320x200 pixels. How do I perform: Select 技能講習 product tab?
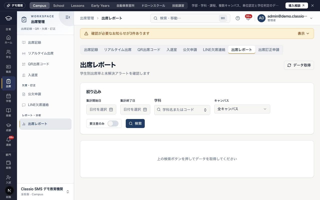pyautogui.click(x=178, y=5)
